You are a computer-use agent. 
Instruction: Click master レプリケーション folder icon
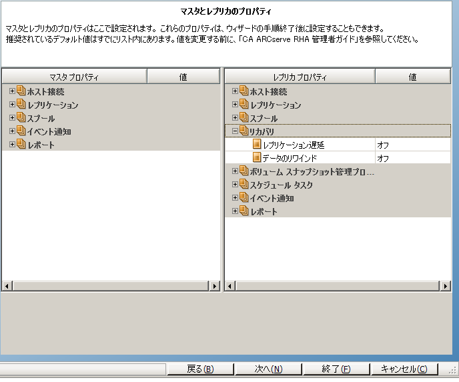coord(21,104)
